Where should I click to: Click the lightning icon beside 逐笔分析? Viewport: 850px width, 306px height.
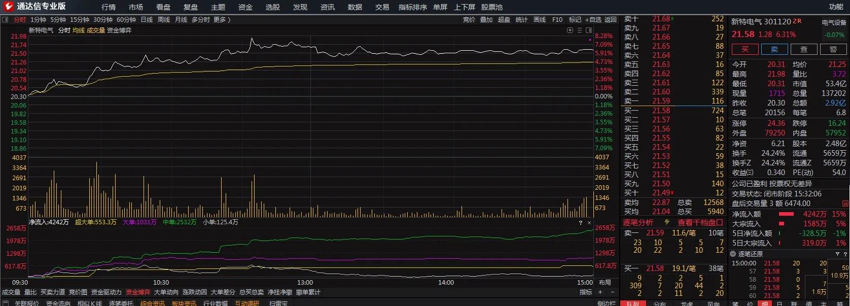[x=667, y=222]
